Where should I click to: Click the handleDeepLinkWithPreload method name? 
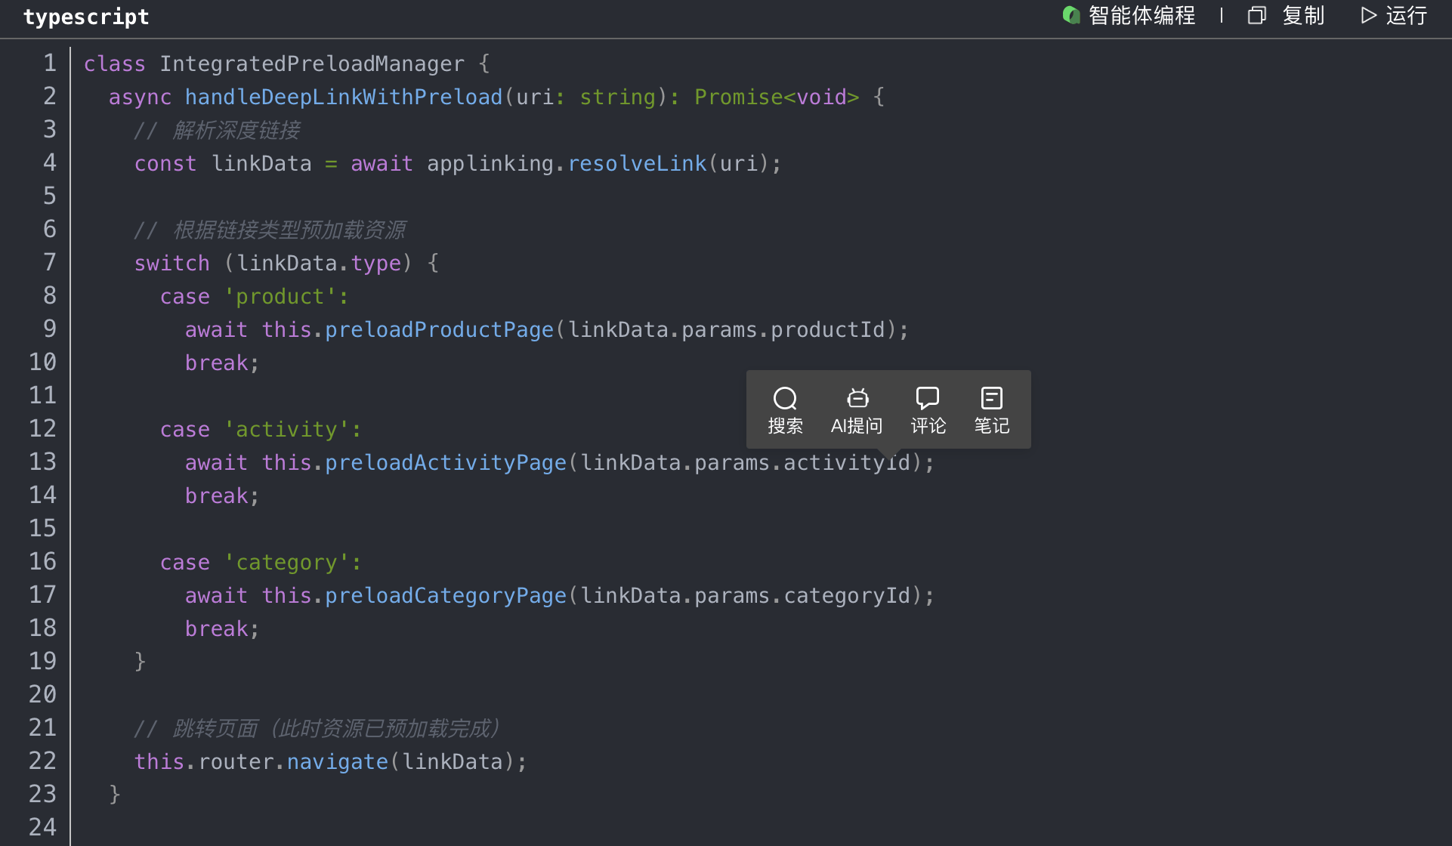click(x=343, y=97)
